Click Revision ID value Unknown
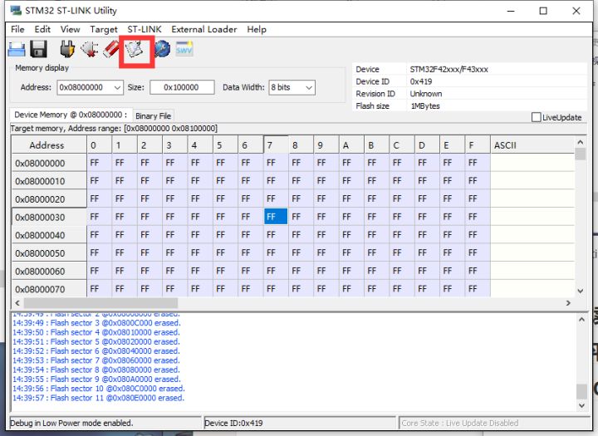Screen dimensions: 598x436 point(426,94)
